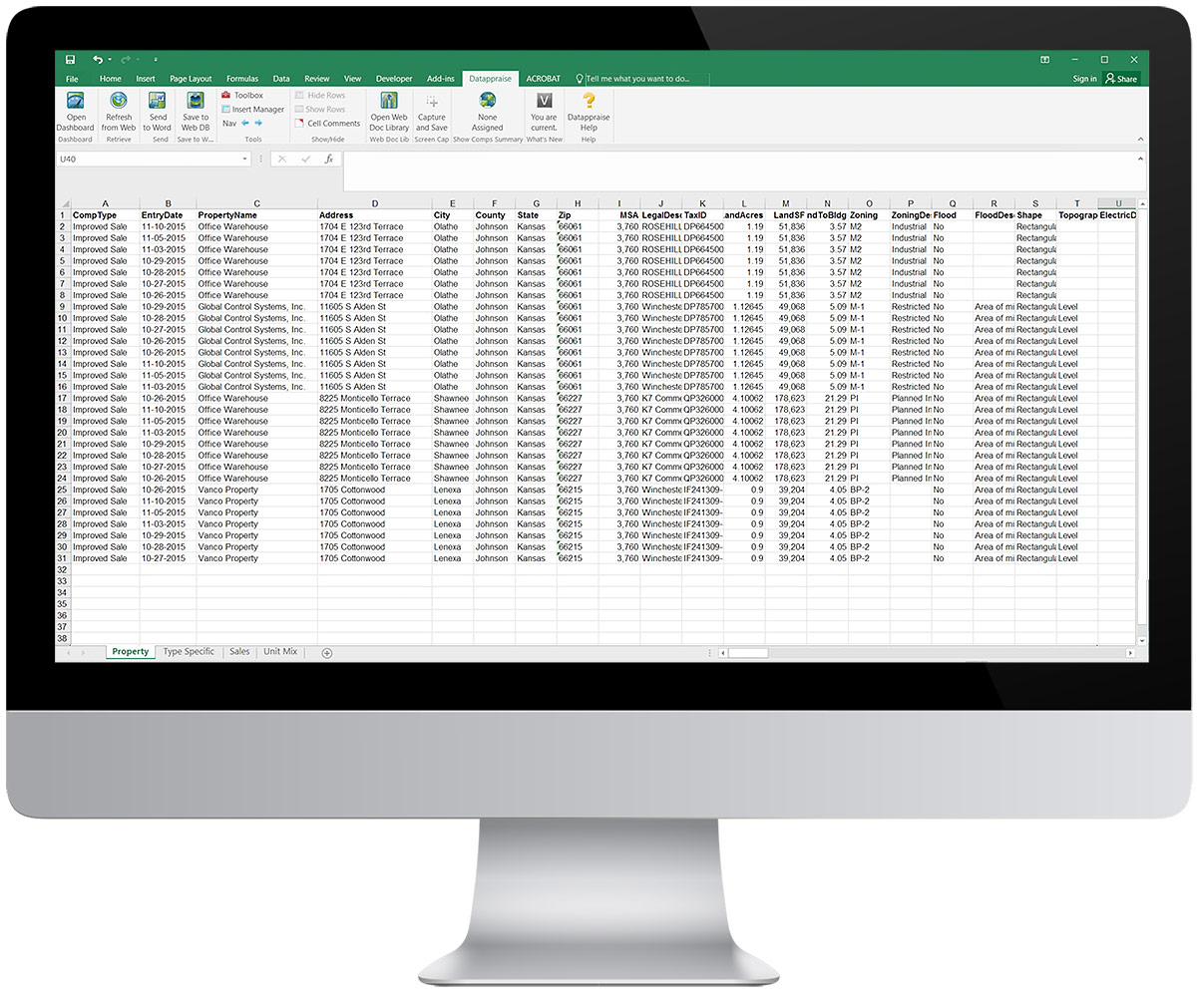Screen dimensions: 1197x997
Task: Switch to the Home tab
Action: click(110, 79)
